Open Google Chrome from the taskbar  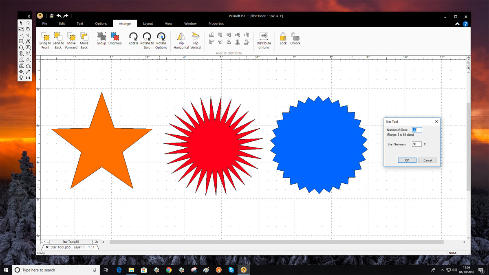(169, 270)
